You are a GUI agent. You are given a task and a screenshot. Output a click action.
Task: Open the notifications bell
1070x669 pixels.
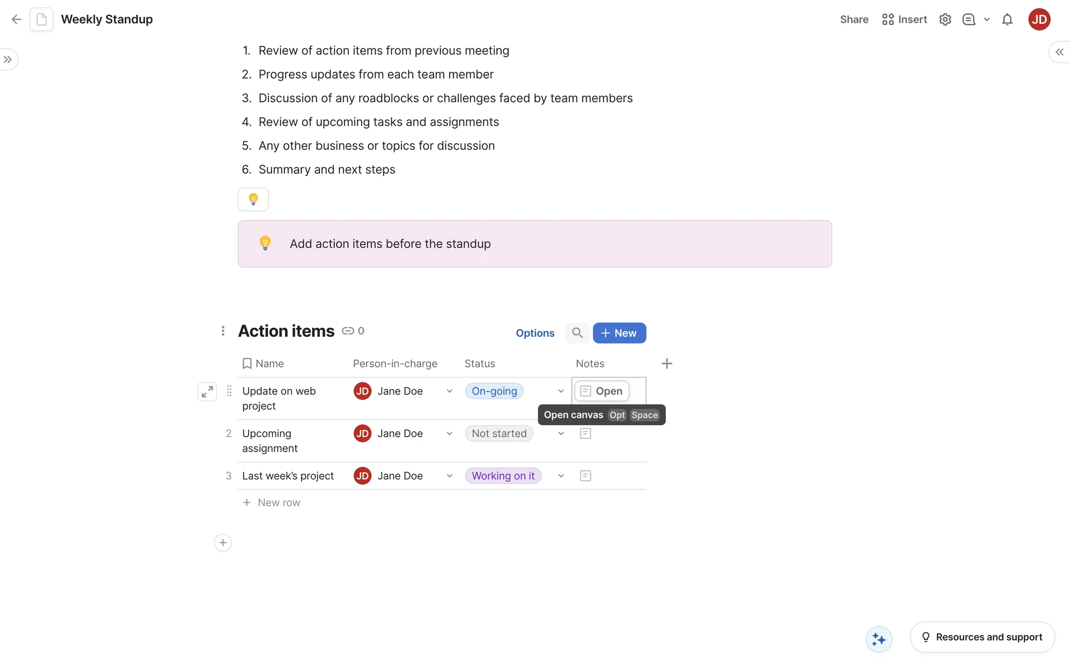click(x=1007, y=20)
